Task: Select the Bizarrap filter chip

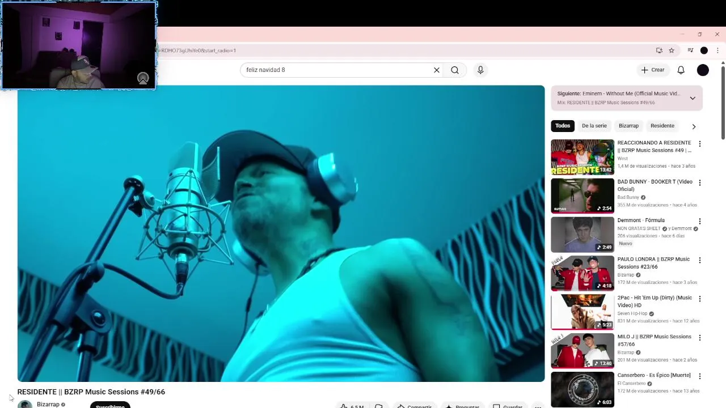Action: point(628,126)
